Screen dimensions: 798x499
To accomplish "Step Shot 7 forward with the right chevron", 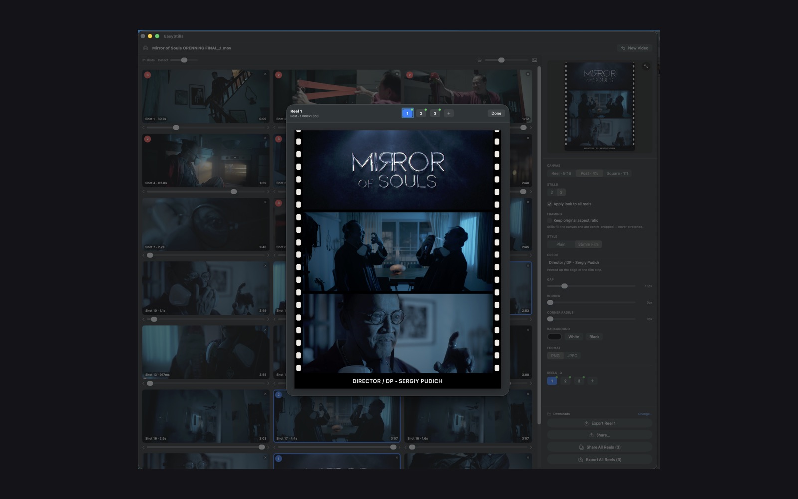I will click(268, 255).
